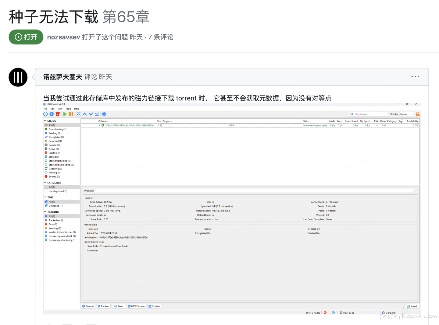Click the Add Torrent Link toolbar icon
439x325 pixels.
click(45, 114)
